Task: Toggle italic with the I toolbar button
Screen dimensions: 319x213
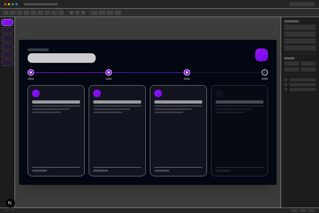Action: pos(77,13)
